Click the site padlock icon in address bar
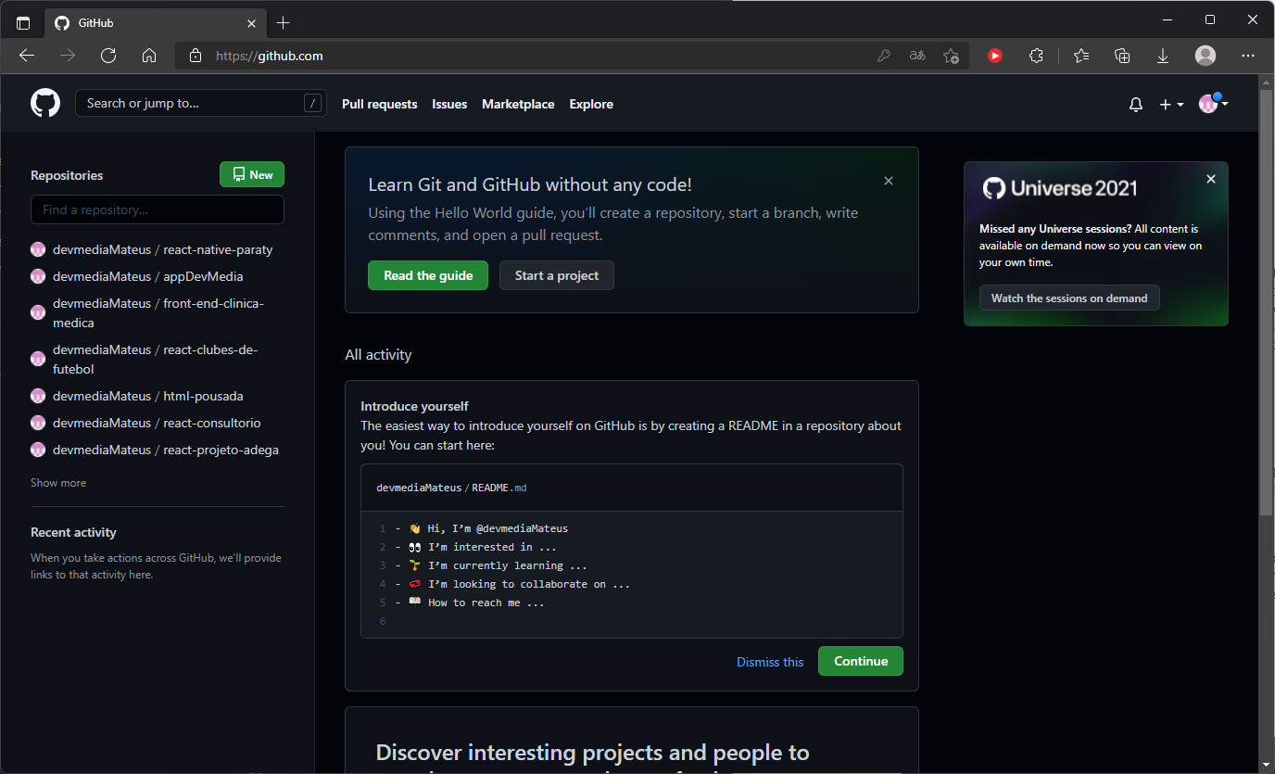 click(x=195, y=56)
